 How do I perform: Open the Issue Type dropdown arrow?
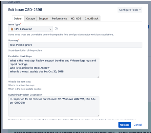pyautogui.click(x=50, y=29)
